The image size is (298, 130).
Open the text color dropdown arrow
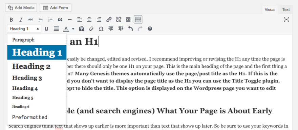(73, 29)
